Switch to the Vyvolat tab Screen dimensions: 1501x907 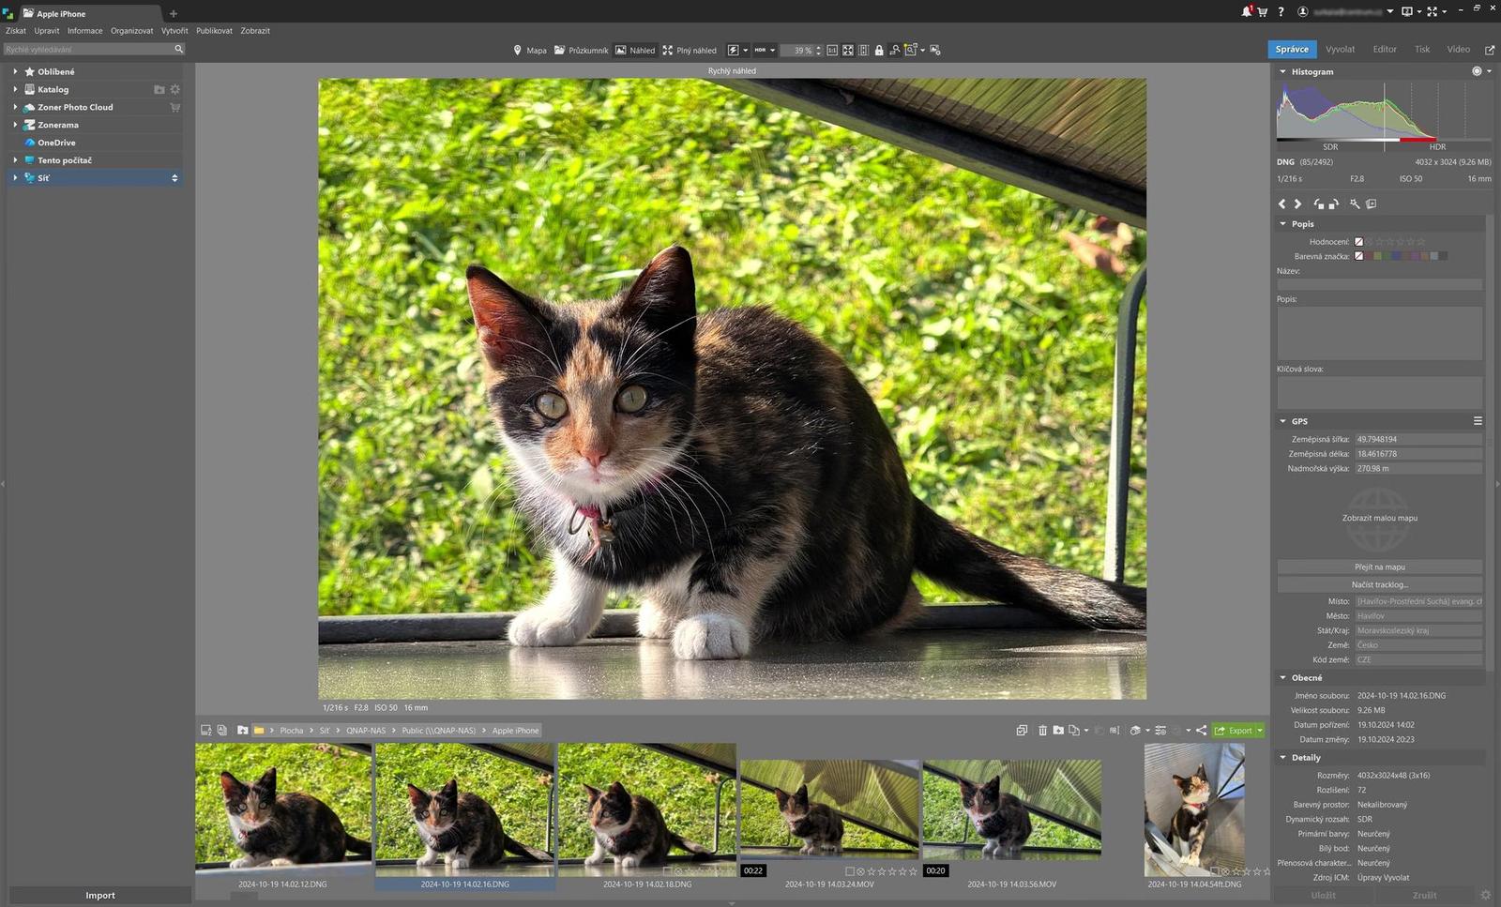(1340, 50)
